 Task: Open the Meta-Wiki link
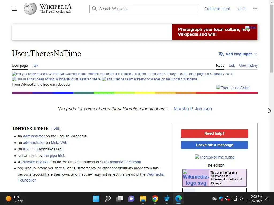[59, 143]
